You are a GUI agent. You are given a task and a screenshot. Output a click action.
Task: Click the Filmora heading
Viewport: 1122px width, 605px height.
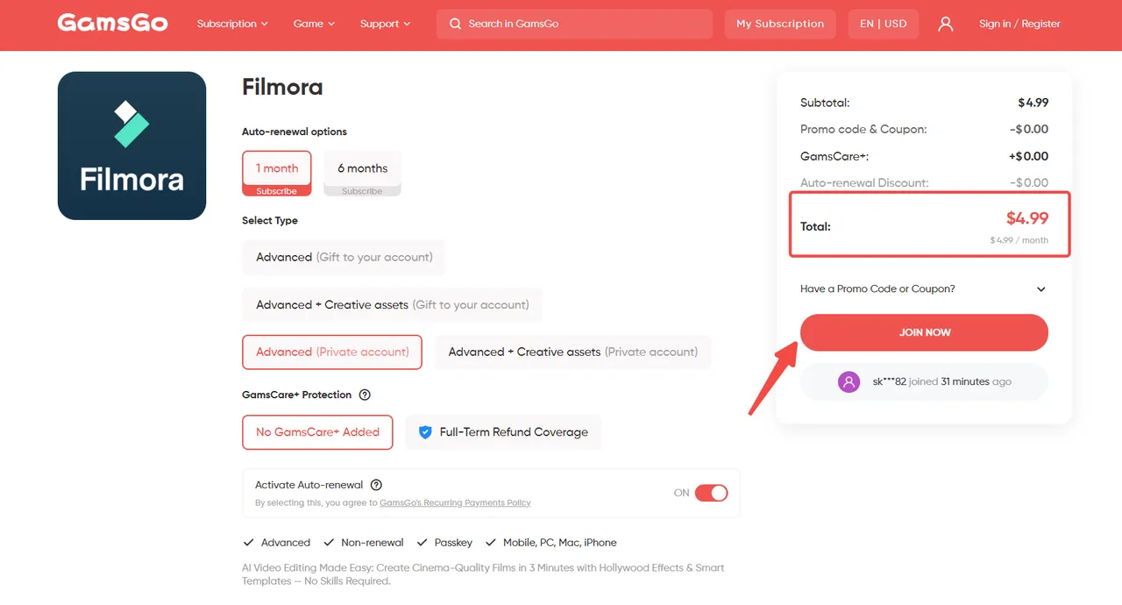click(282, 87)
